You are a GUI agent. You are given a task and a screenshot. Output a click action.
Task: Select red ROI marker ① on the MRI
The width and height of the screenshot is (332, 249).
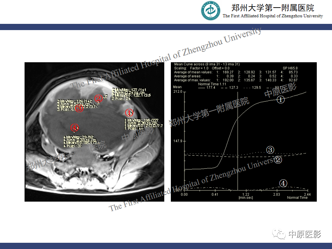129,113
